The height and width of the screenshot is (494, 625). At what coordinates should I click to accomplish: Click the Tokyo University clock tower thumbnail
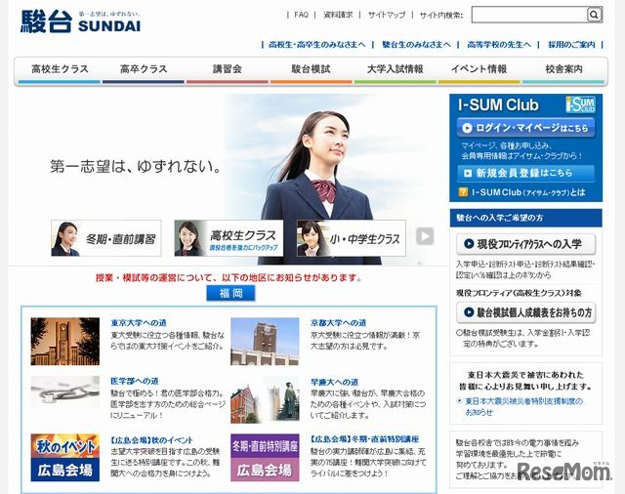[65, 342]
